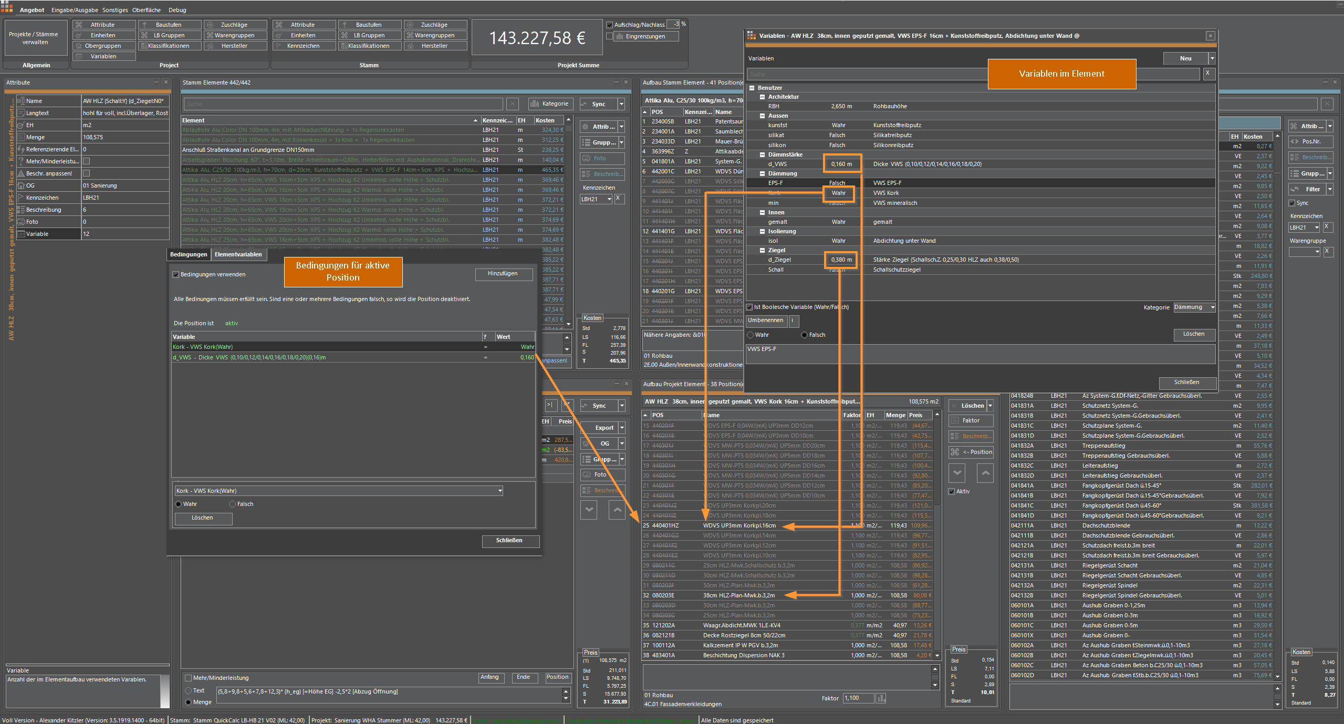Open the Kategorie dropdown showing Dämmung
This screenshot has width=1344, height=724.
[1194, 307]
